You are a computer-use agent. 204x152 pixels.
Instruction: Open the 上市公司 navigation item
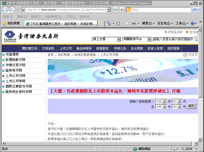[66, 48]
